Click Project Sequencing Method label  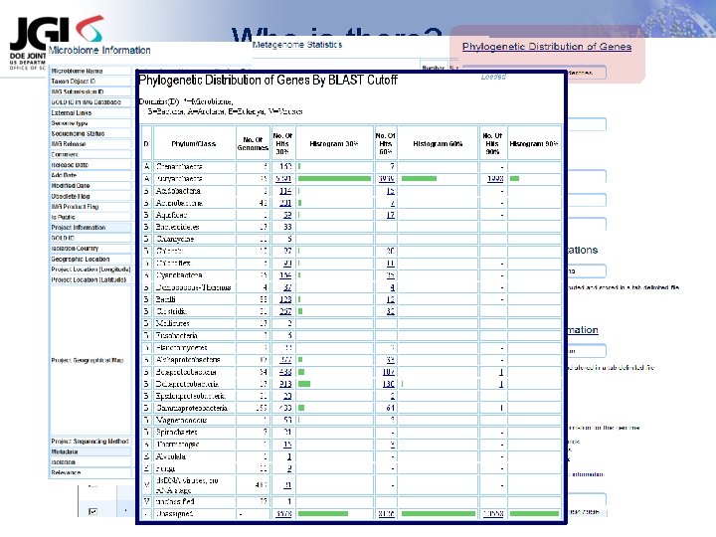click(89, 442)
